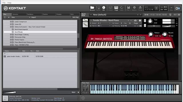Click the panic exclamation-mark button
The height and width of the screenshot is (102, 183).
(x=156, y=8)
